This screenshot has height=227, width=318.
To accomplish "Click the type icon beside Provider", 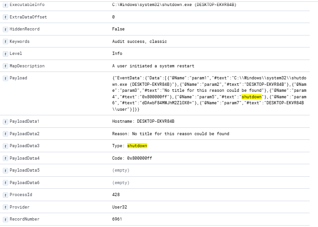I will point(6,207).
